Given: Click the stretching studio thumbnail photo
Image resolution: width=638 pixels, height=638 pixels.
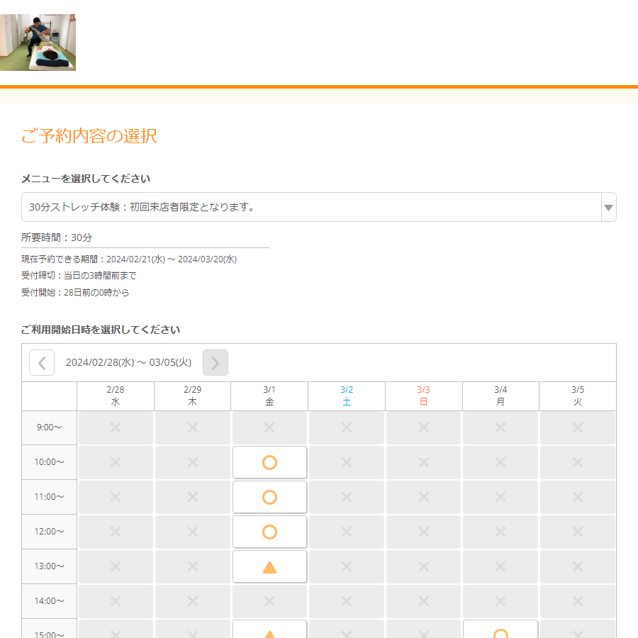Looking at the screenshot, I should pyautogui.click(x=38, y=43).
